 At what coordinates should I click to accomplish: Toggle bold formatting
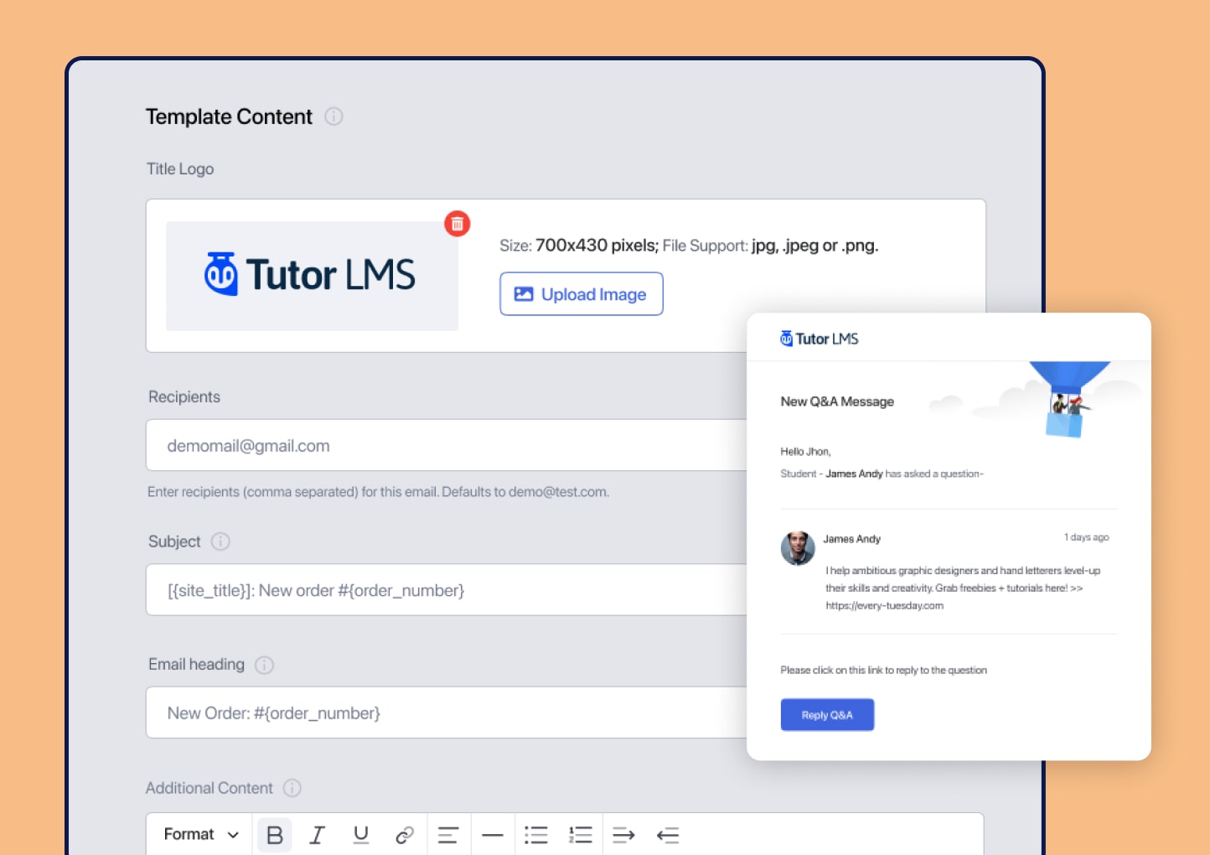[275, 835]
